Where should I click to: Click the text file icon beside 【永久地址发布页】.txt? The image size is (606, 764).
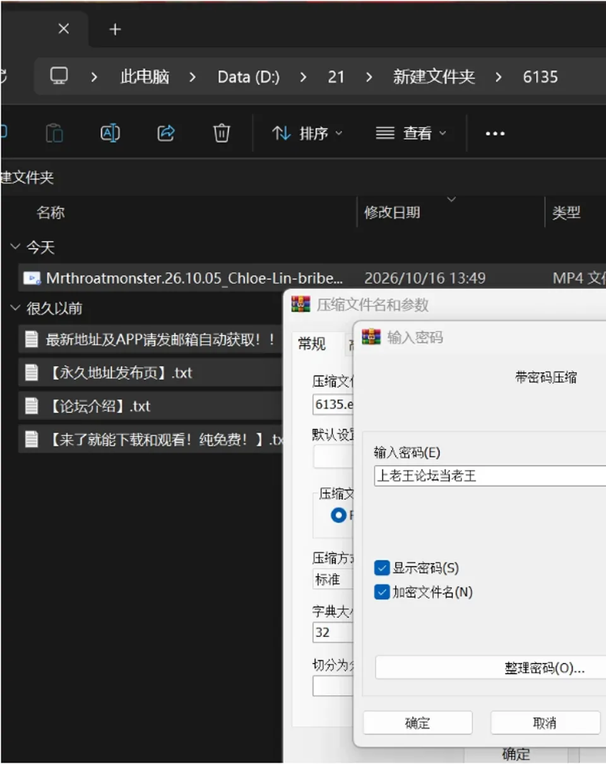pyautogui.click(x=32, y=372)
